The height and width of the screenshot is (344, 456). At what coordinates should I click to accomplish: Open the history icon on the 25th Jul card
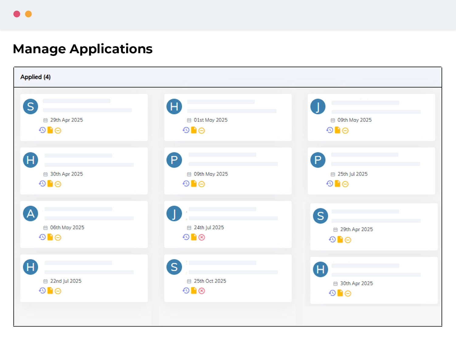click(x=329, y=184)
